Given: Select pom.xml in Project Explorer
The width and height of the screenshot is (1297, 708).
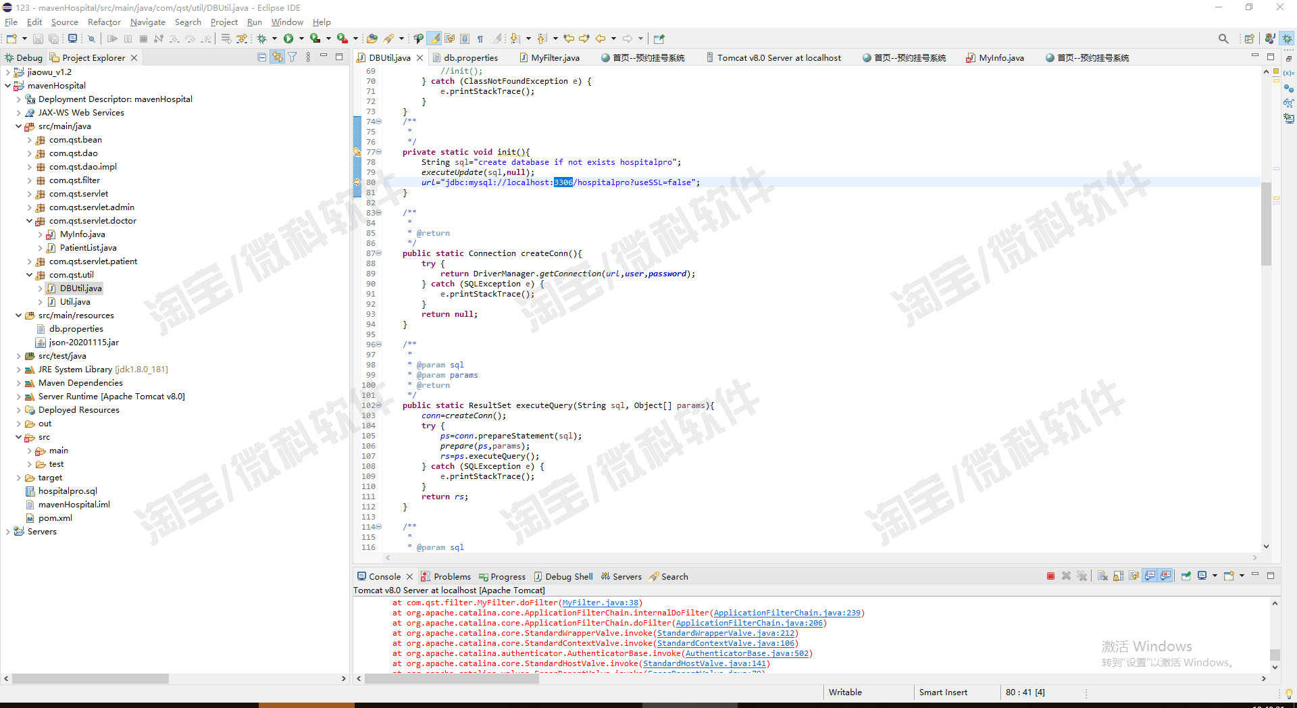Looking at the screenshot, I should point(55,518).
